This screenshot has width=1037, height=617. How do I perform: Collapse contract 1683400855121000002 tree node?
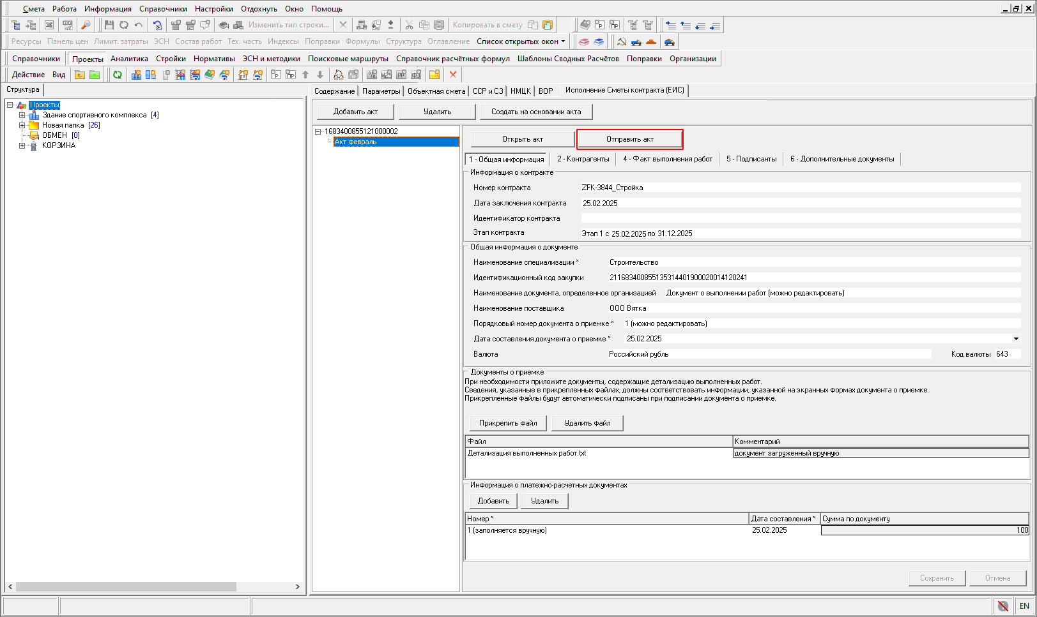coord(318,131)
